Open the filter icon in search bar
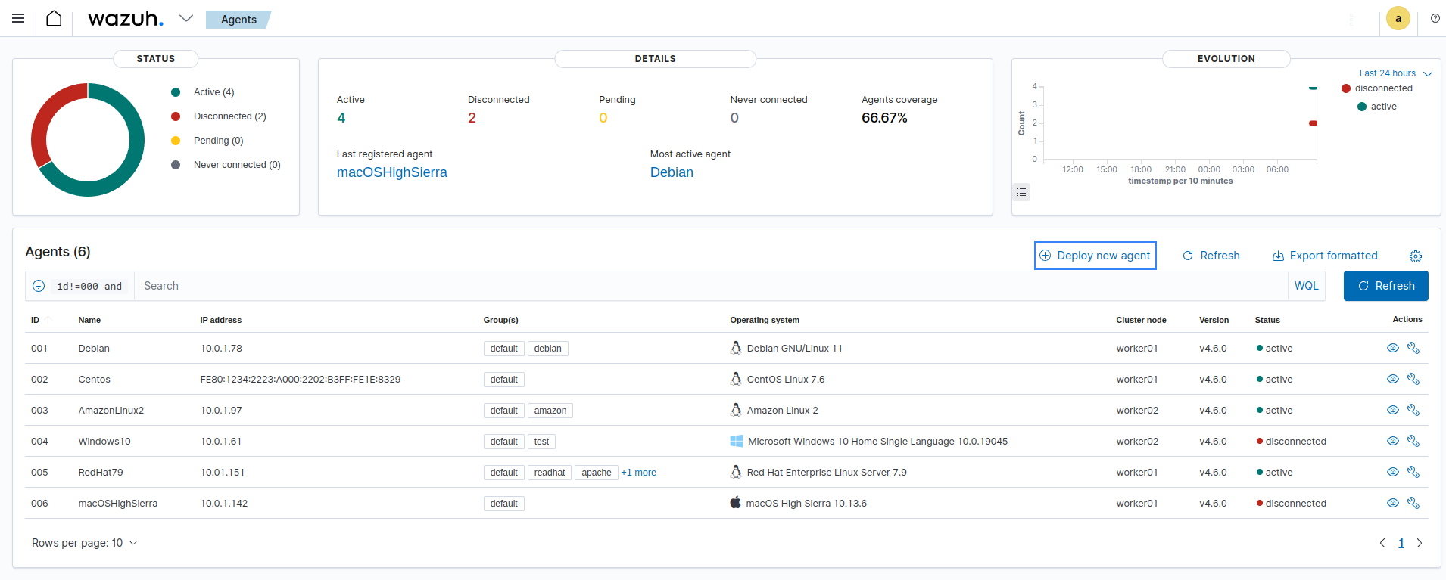Screen dimensions: 1446x580 (39, 286)
